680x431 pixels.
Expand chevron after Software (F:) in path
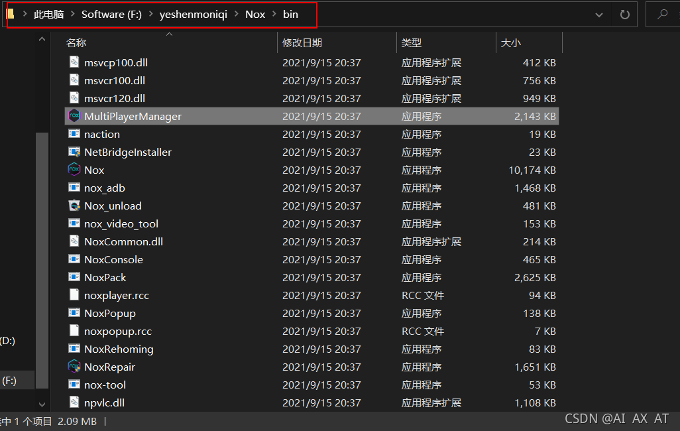(150, 15)
